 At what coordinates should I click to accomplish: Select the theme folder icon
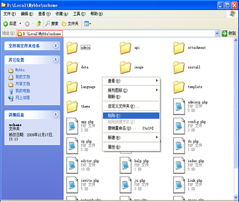pyautogui.click(x=72, y=107)
